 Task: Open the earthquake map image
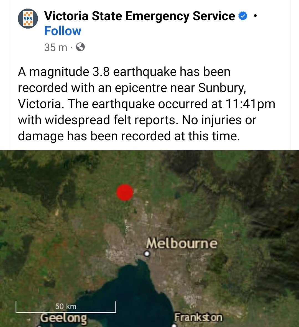pyautogui.click(x=149, y=239)
